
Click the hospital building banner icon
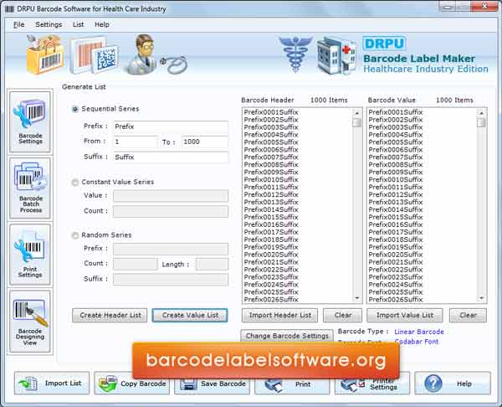(336, 56)
